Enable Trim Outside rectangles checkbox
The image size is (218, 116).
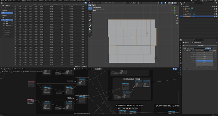197,67
